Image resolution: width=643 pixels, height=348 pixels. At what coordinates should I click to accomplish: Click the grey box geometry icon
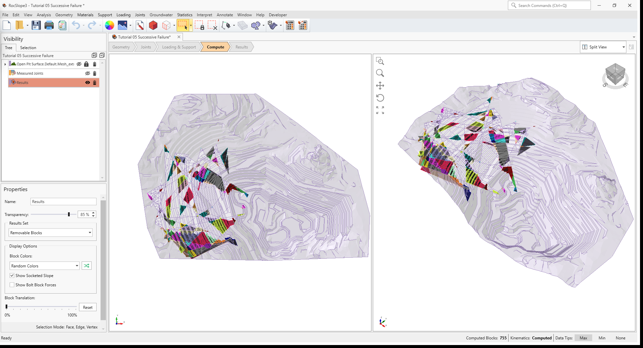(243, 25)
